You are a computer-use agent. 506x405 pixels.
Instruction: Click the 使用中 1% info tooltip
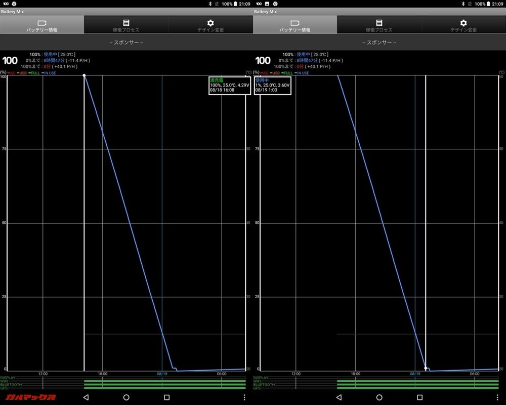273,85
